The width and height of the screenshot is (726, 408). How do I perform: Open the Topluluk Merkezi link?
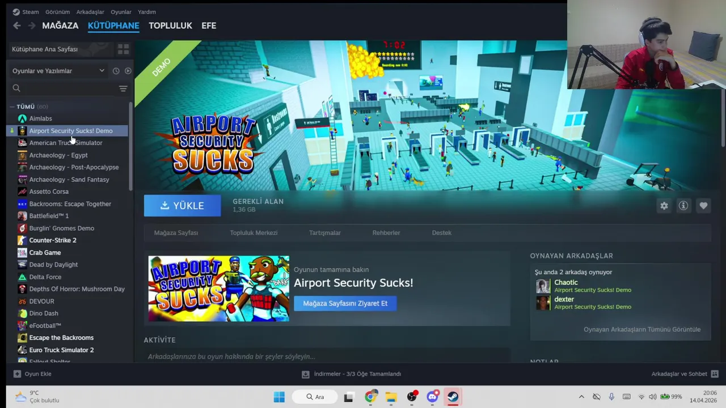(x=254, y=233)
